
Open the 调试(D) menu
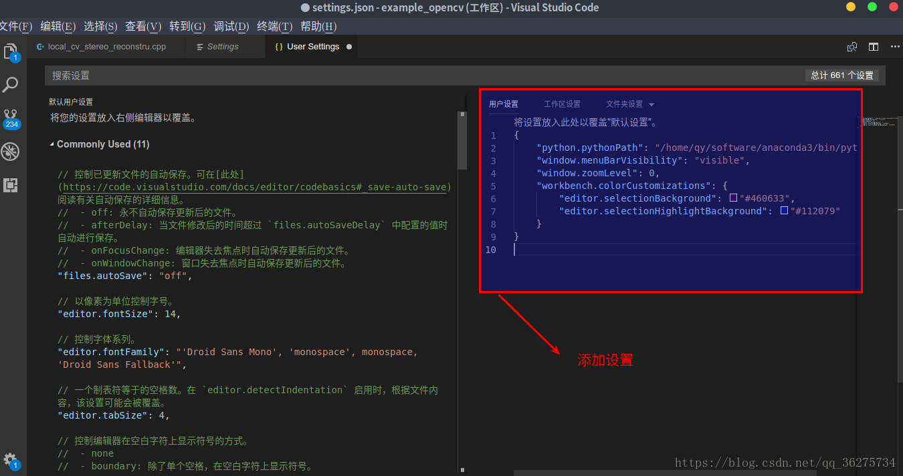coord(231,27)
